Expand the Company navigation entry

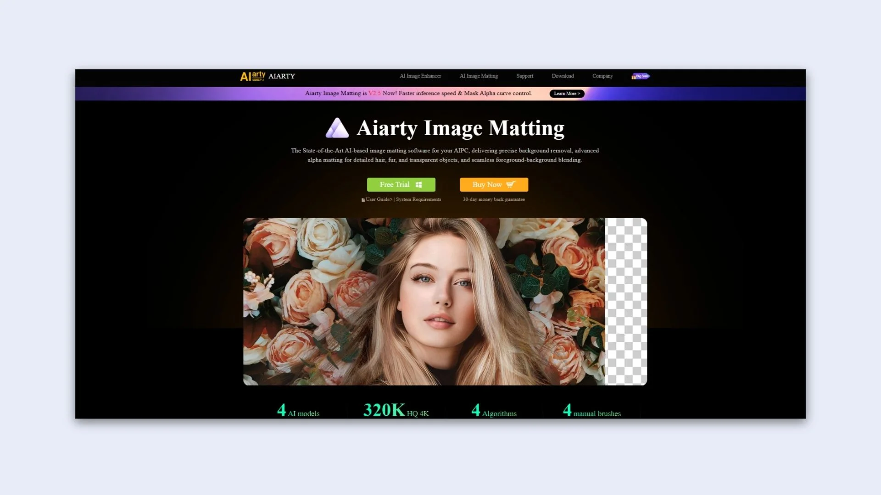(x=602, y=76)
